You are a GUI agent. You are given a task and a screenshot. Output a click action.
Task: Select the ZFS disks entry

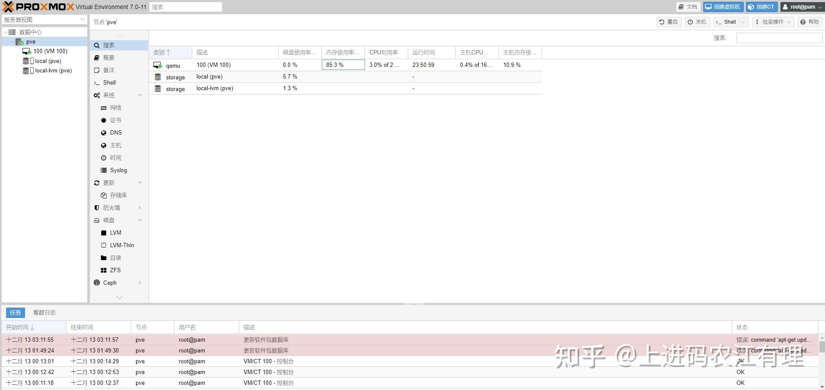(115, 270)
